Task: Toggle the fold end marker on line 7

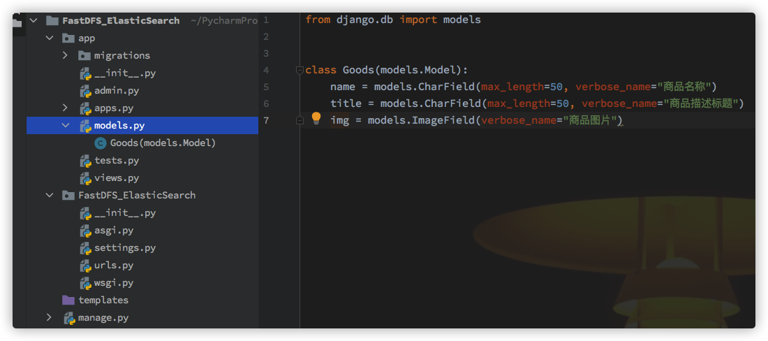Action: [x=300, y=121]
